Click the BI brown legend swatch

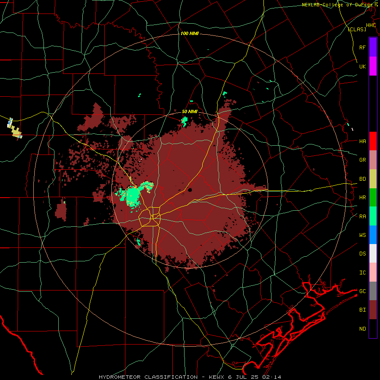pyautogui.click(x=373, y=310)
